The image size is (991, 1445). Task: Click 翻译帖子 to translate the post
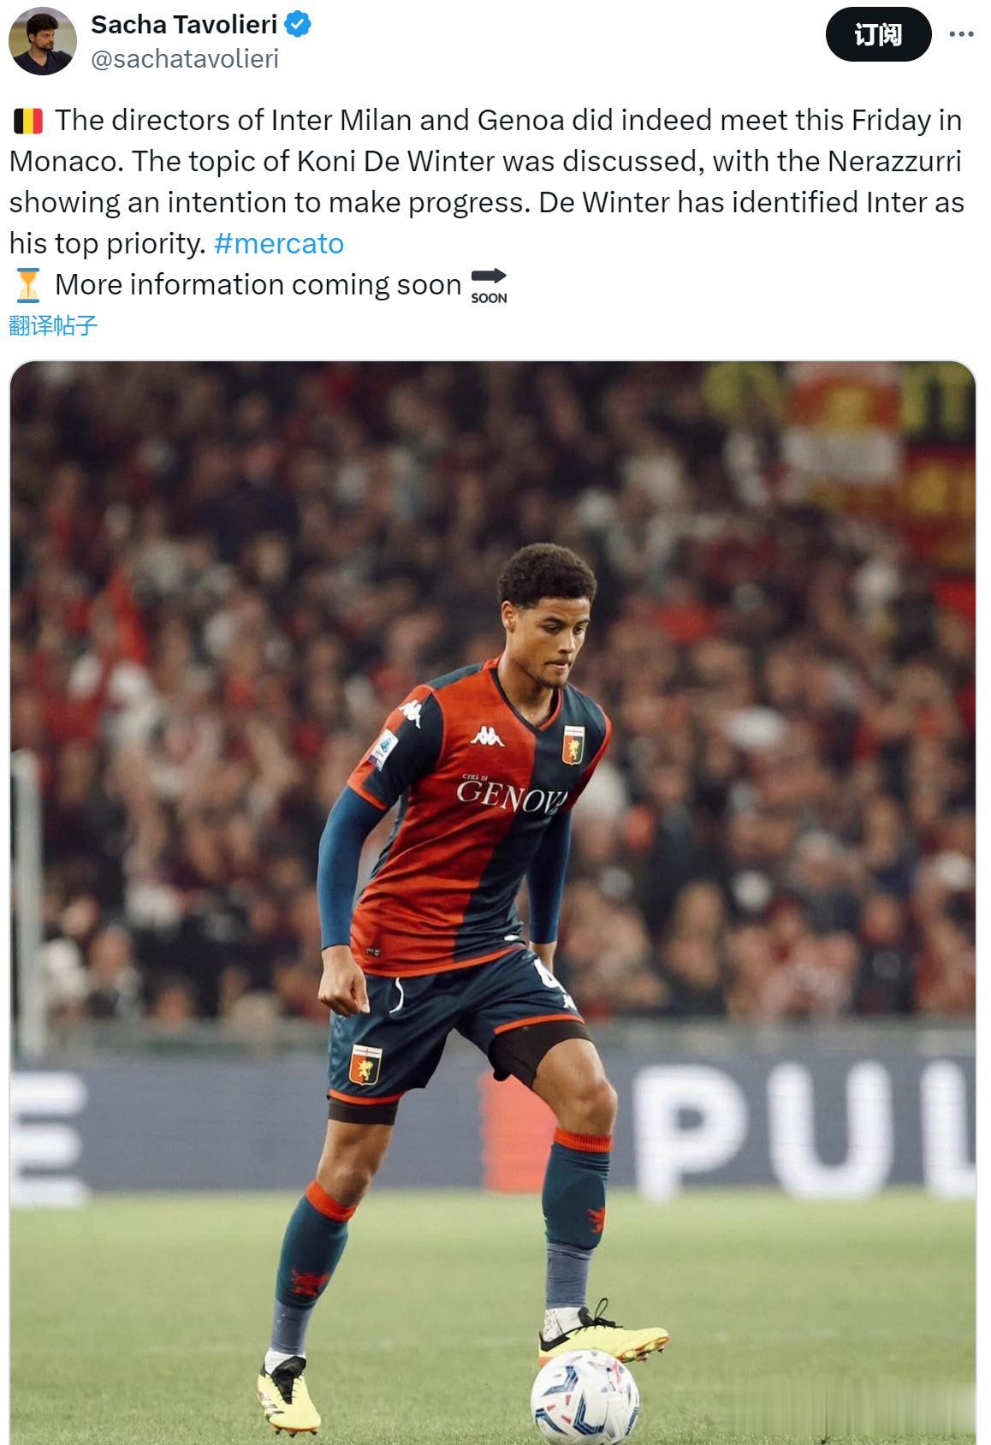(x=53, y=325)
